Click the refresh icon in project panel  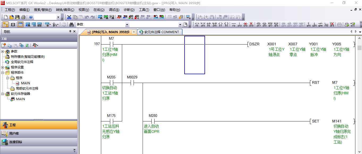point(27,45)
